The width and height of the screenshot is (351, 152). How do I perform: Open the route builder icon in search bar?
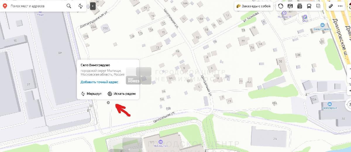[x=80, y=6]
